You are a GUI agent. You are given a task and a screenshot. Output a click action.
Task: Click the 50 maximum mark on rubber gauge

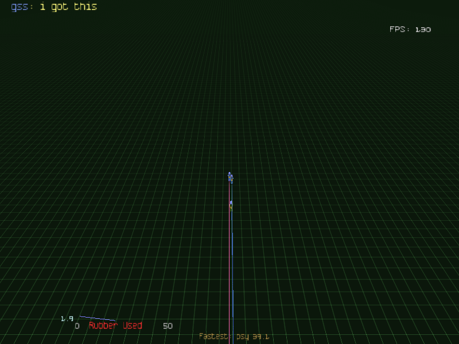[x=168, y=326]
